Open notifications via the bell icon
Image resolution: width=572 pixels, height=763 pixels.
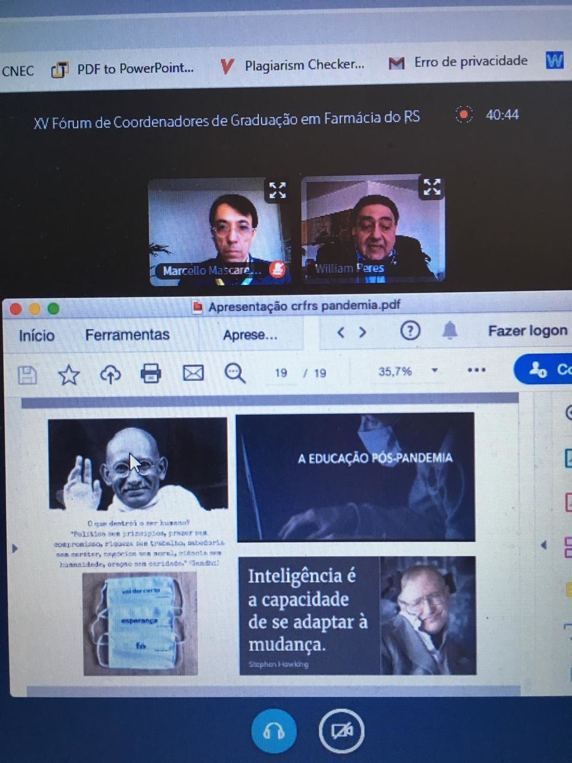pos(450,330)
